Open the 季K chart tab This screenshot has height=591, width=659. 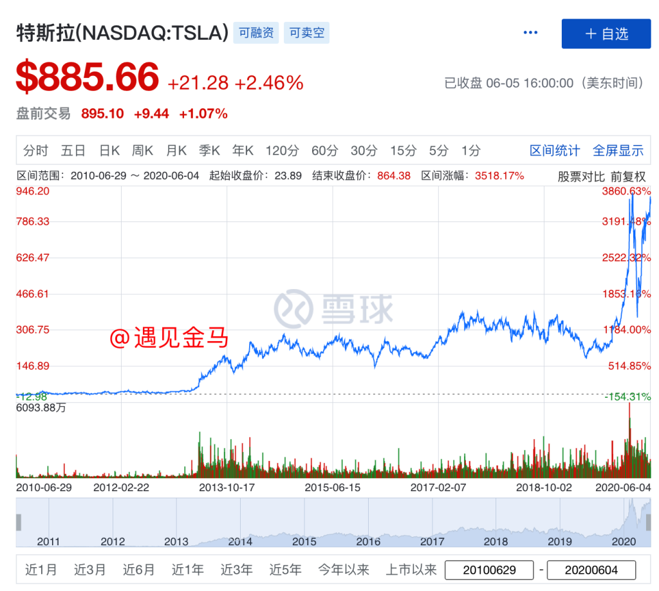click(x=209, y=151)
